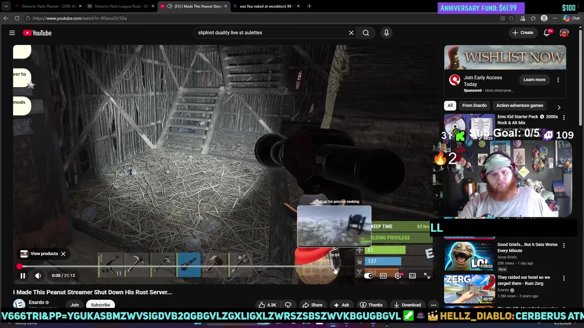584x328 pixels.
Task: Open Enardo channel avatar
Action: click(19, 304)
